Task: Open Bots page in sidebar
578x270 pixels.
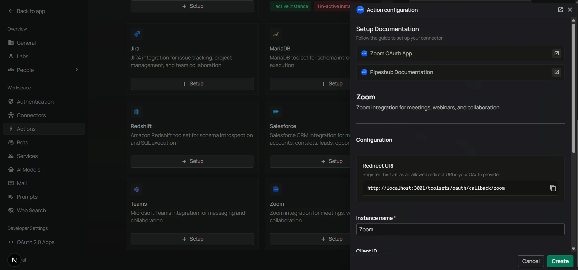Action: coord(44,143)
